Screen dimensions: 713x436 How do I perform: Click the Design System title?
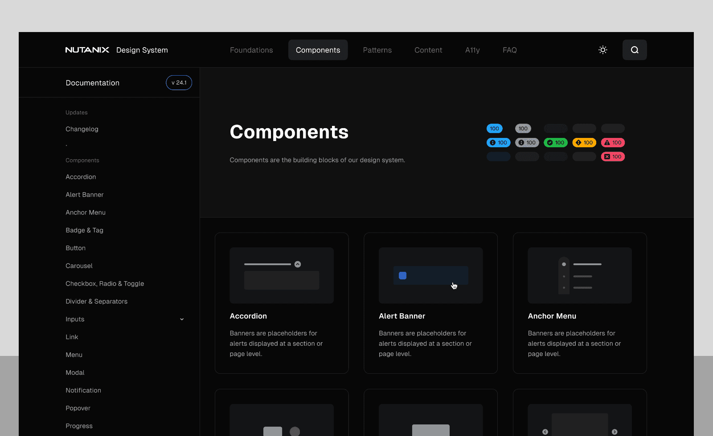142,50
